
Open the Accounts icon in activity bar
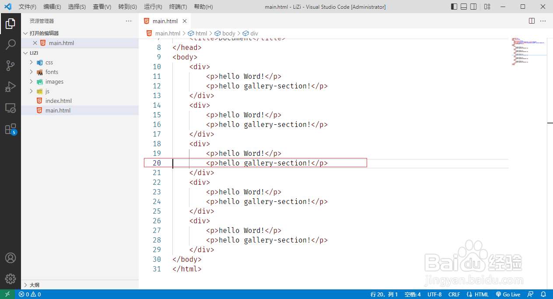10,257
